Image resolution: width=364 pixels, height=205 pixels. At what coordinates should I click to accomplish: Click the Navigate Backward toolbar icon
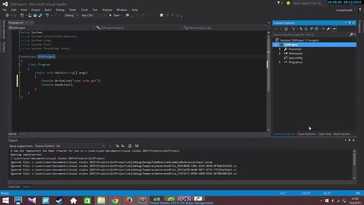7,15
